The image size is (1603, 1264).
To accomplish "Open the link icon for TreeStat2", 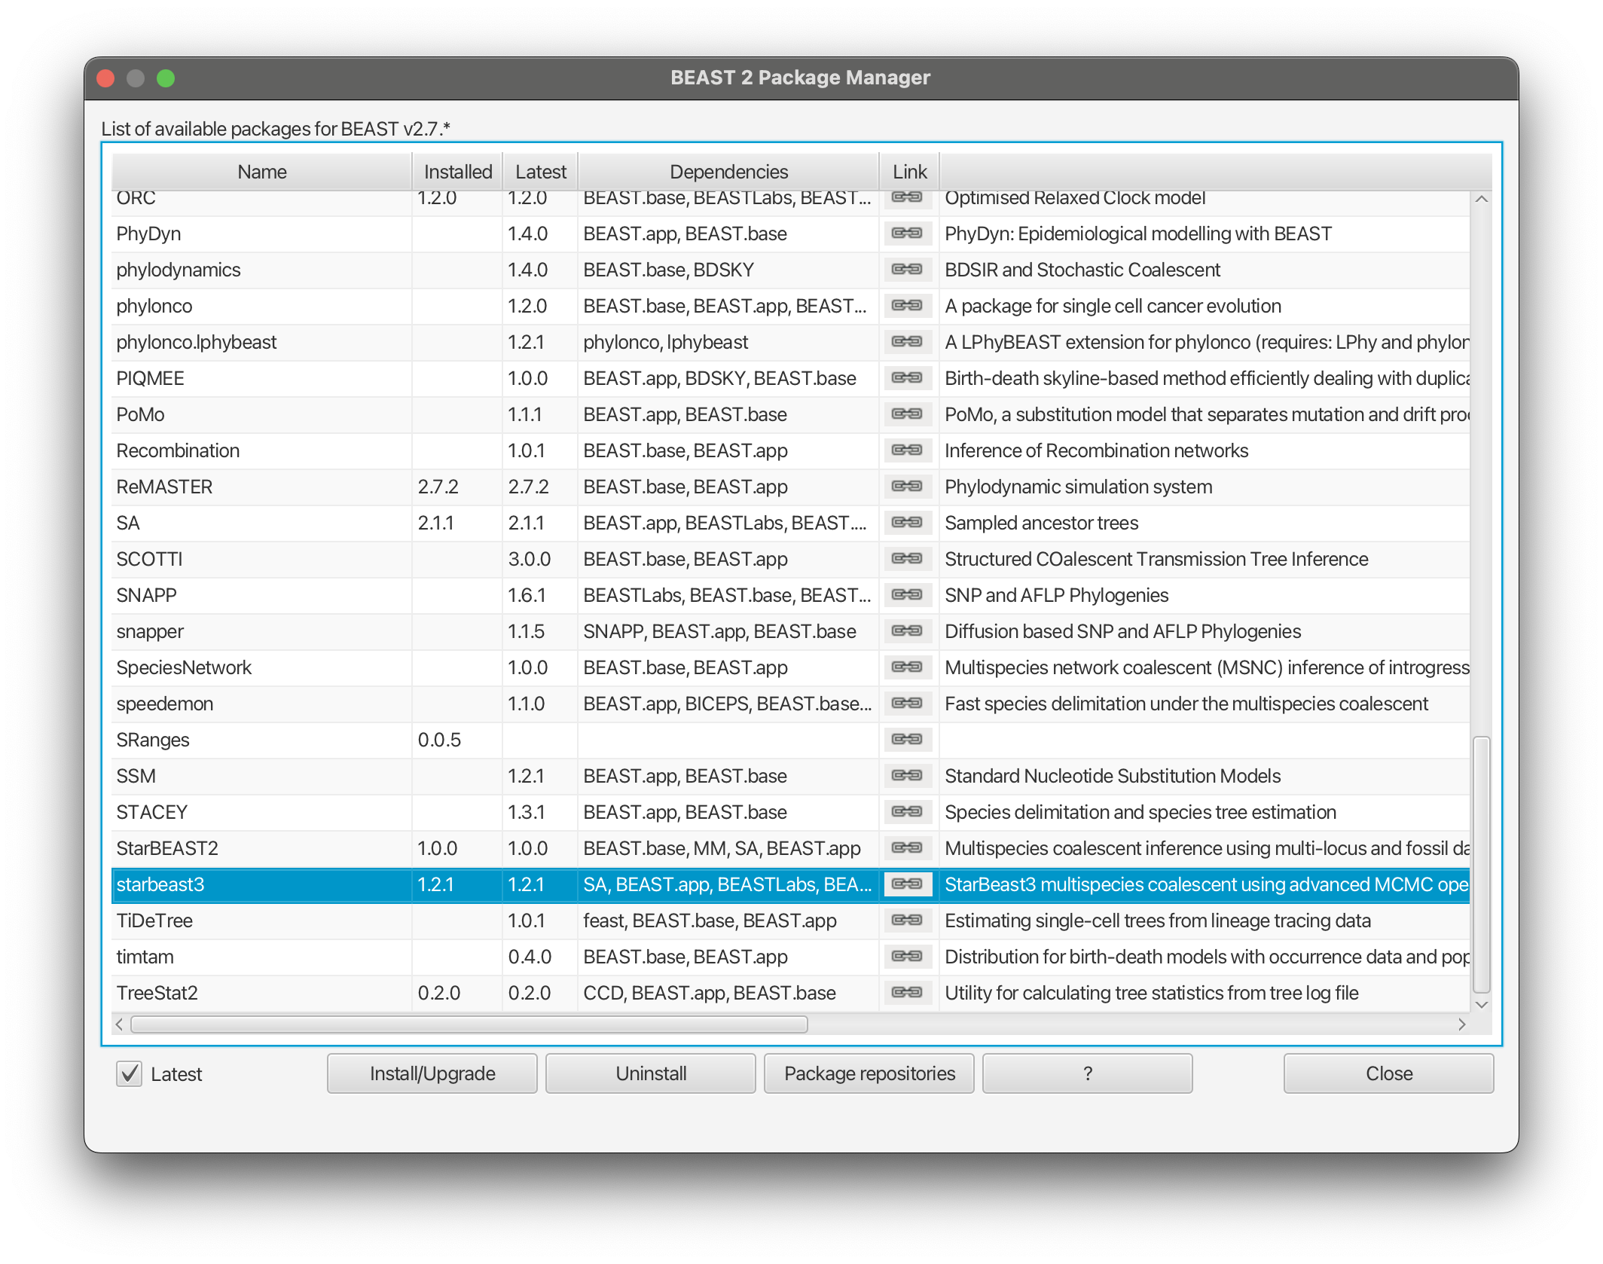I will (907, 993).
